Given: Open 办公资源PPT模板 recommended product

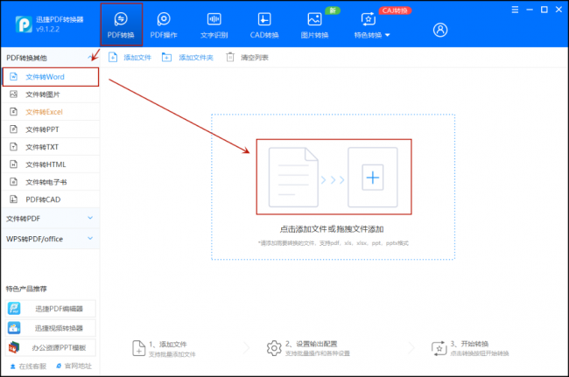Looking at the screenshot, I should click(x=51, y=347).
